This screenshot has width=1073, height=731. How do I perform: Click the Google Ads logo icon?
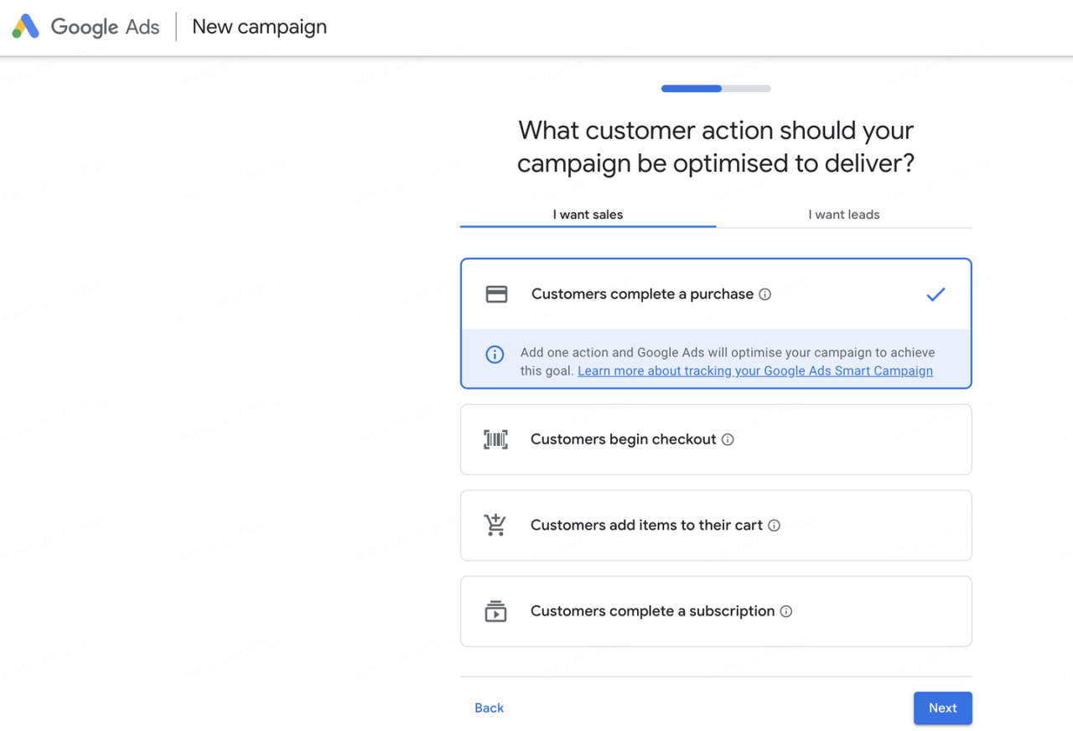26,27
